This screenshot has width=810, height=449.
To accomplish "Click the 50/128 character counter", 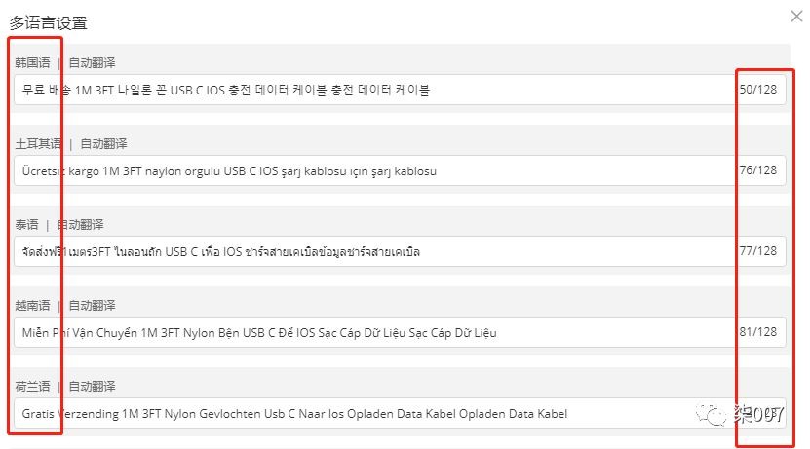I will coord(757,90).
